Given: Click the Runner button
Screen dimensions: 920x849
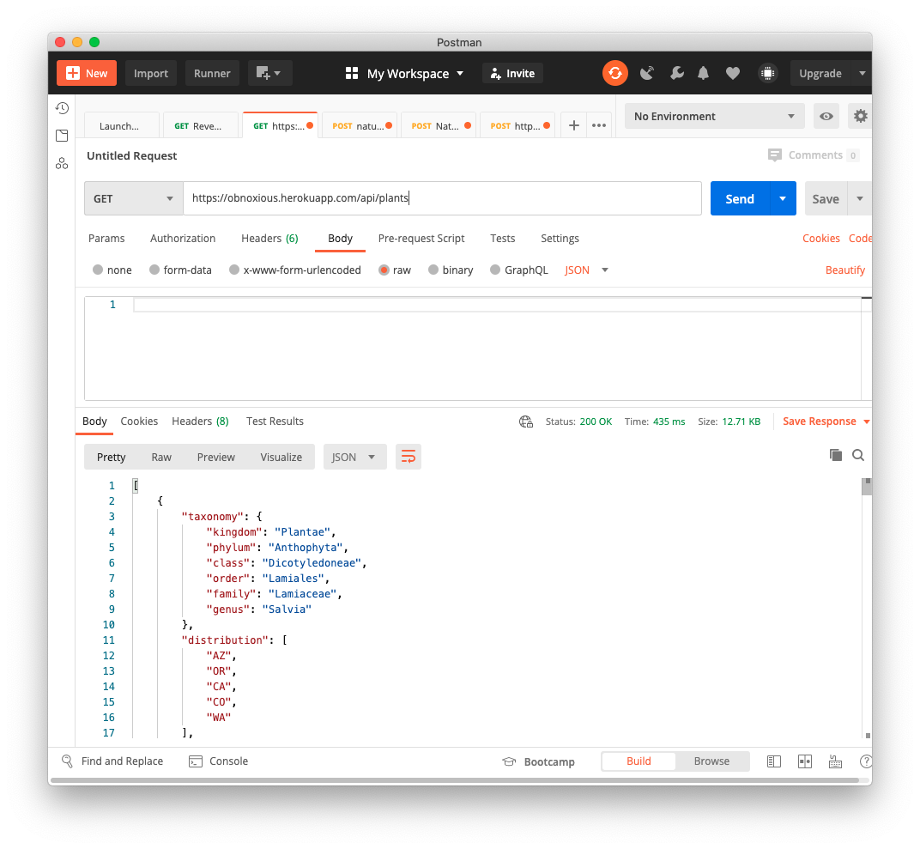Looking at the screenshot, I should coord(212,73).
